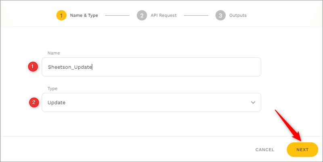Click the connector line after API Request
323x162 pixels.
pyautogui.click(x=196, y=15)
